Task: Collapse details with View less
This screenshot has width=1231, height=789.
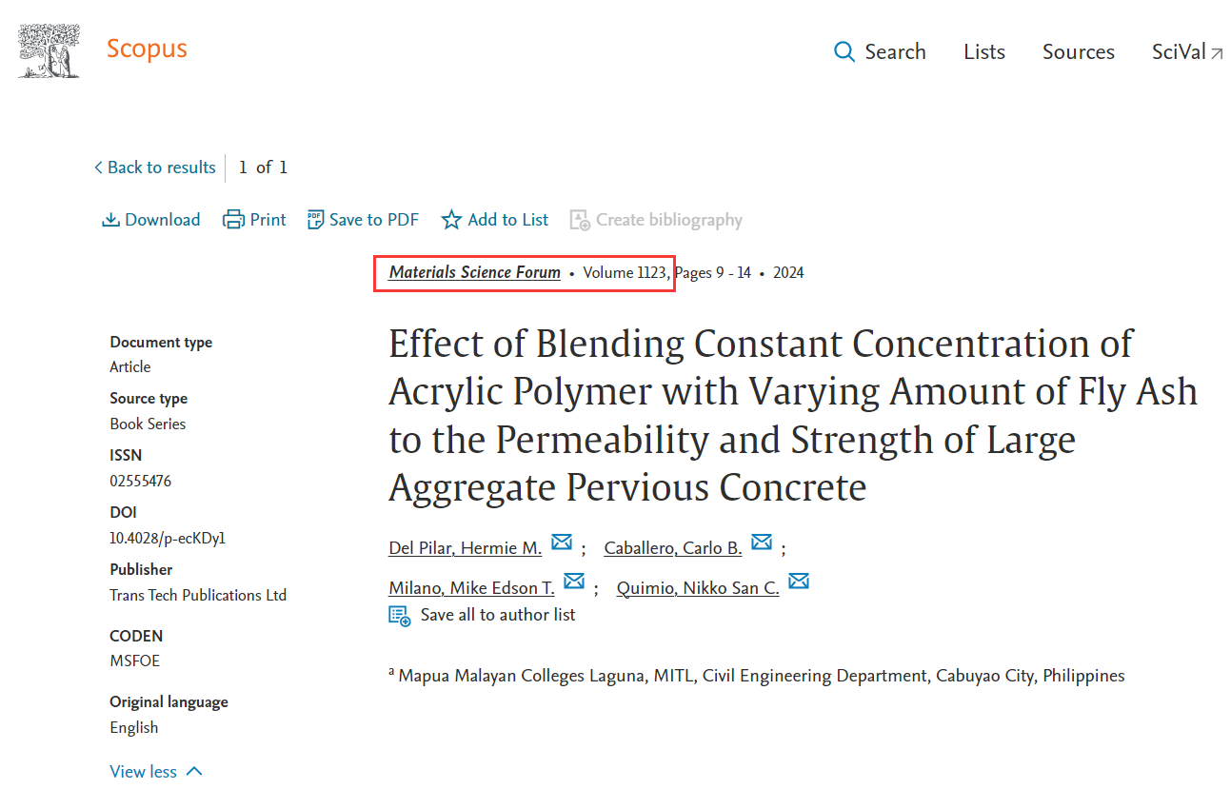Action: (x=156, y=772)
